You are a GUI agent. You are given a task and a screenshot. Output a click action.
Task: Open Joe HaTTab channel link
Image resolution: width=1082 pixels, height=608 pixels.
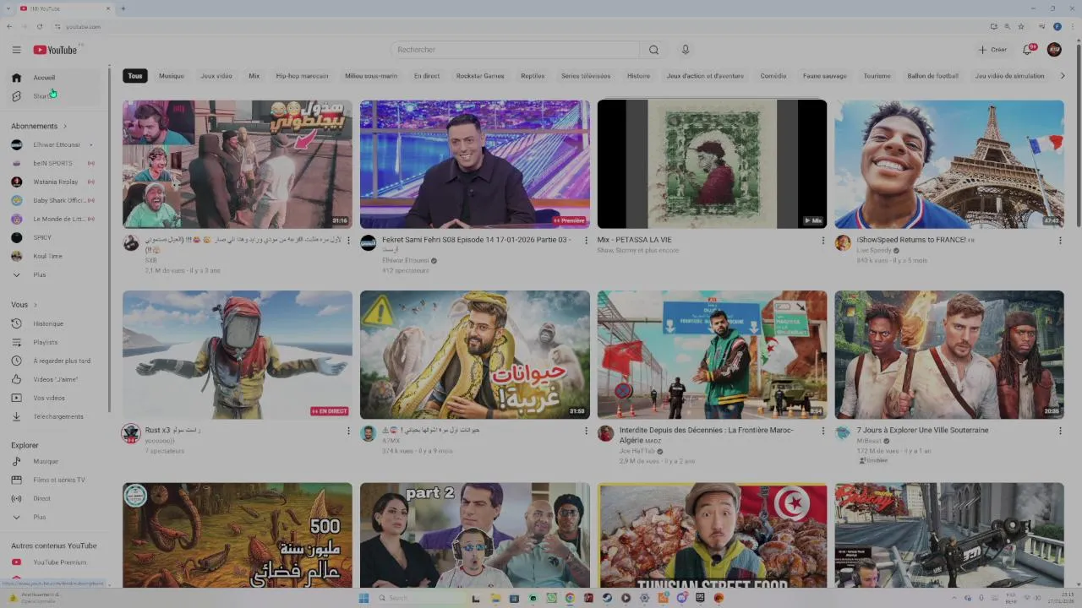pyautogui.click(x=637, y=451)
